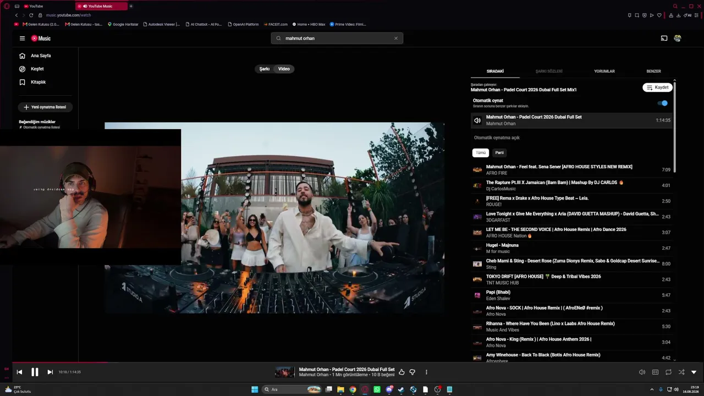The width and height of the screenshot is (704, 396).
Task: Select the Parti filter chip
Action: (499, 152)
